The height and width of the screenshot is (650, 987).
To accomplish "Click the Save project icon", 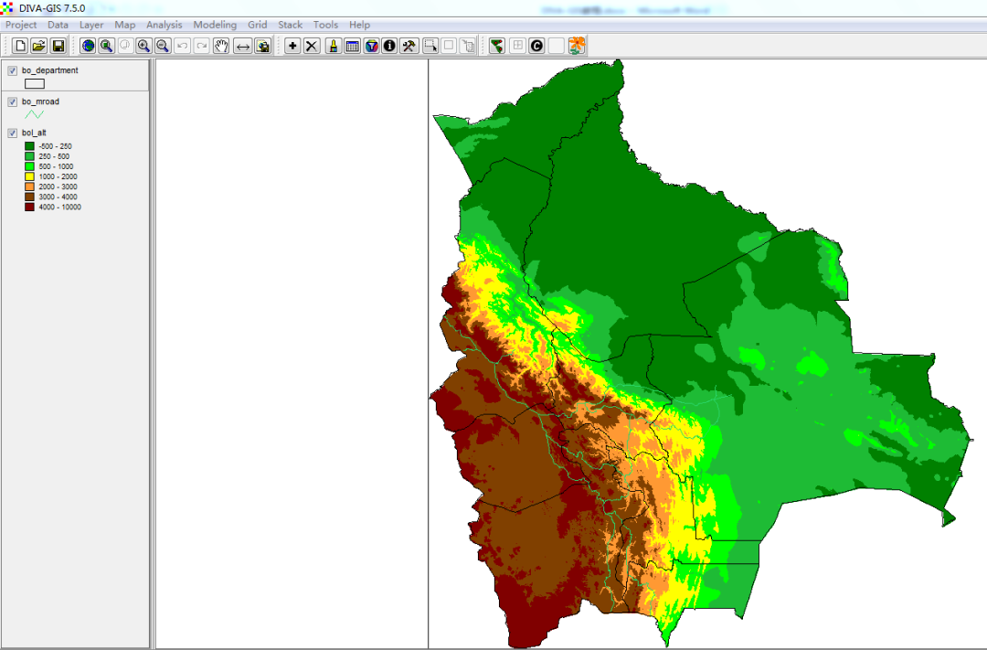I will click(58, 46).
